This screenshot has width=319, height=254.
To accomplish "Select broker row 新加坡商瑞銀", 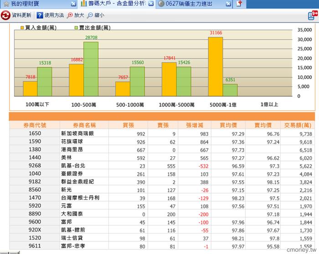I will (x=162, y=134).
